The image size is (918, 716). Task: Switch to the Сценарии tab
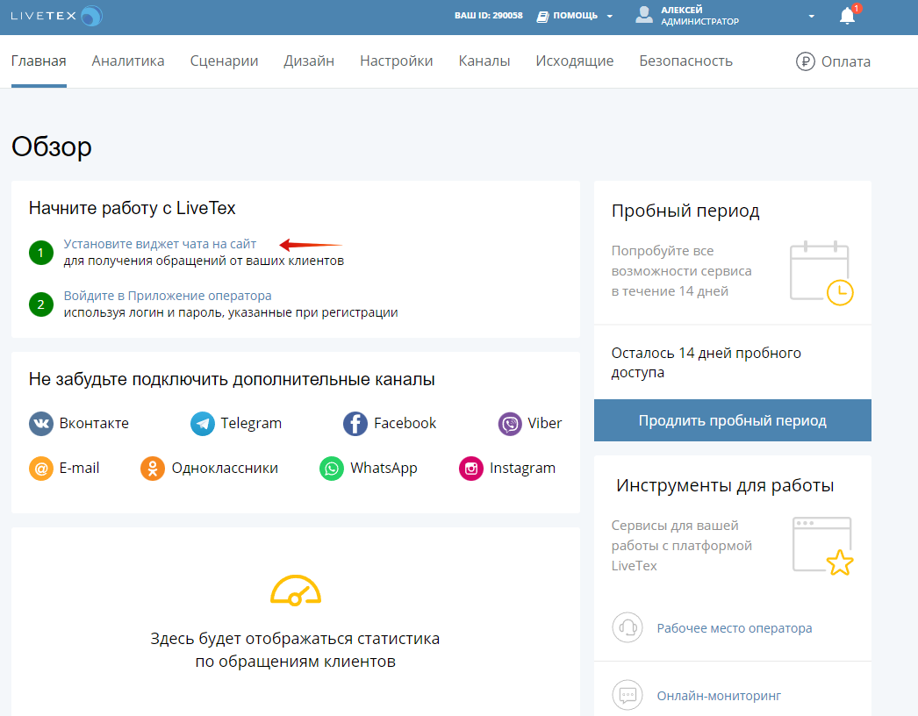(x=224, y=61)
